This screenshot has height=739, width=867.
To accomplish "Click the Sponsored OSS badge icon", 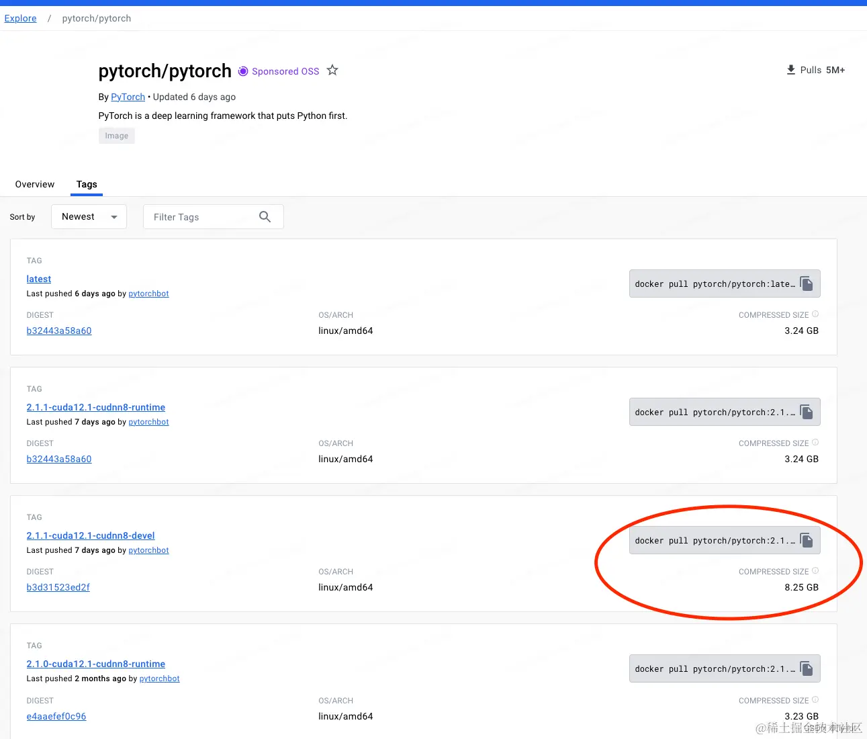I will tap(243, 71).
